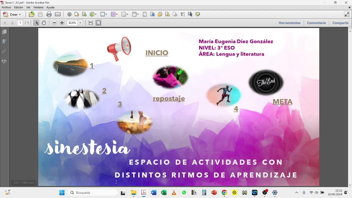
Task: Click the runner oval image
Action: [x=224, y=95]
